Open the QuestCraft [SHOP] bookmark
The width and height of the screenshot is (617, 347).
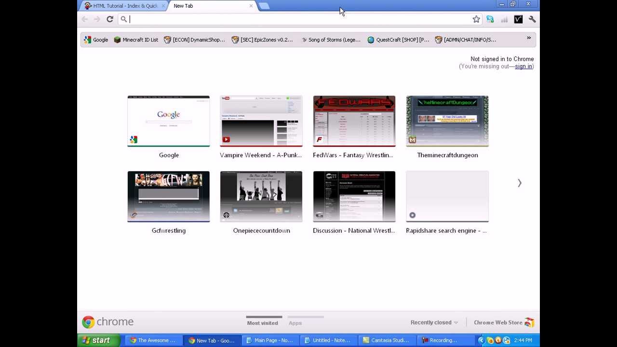point(398,40)
